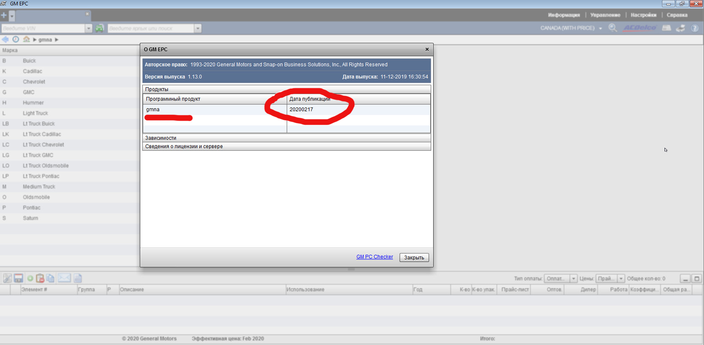This screenshot has height=345, width=704.
Task: Open the history clock icon
Action: click(x=16, y=39)
